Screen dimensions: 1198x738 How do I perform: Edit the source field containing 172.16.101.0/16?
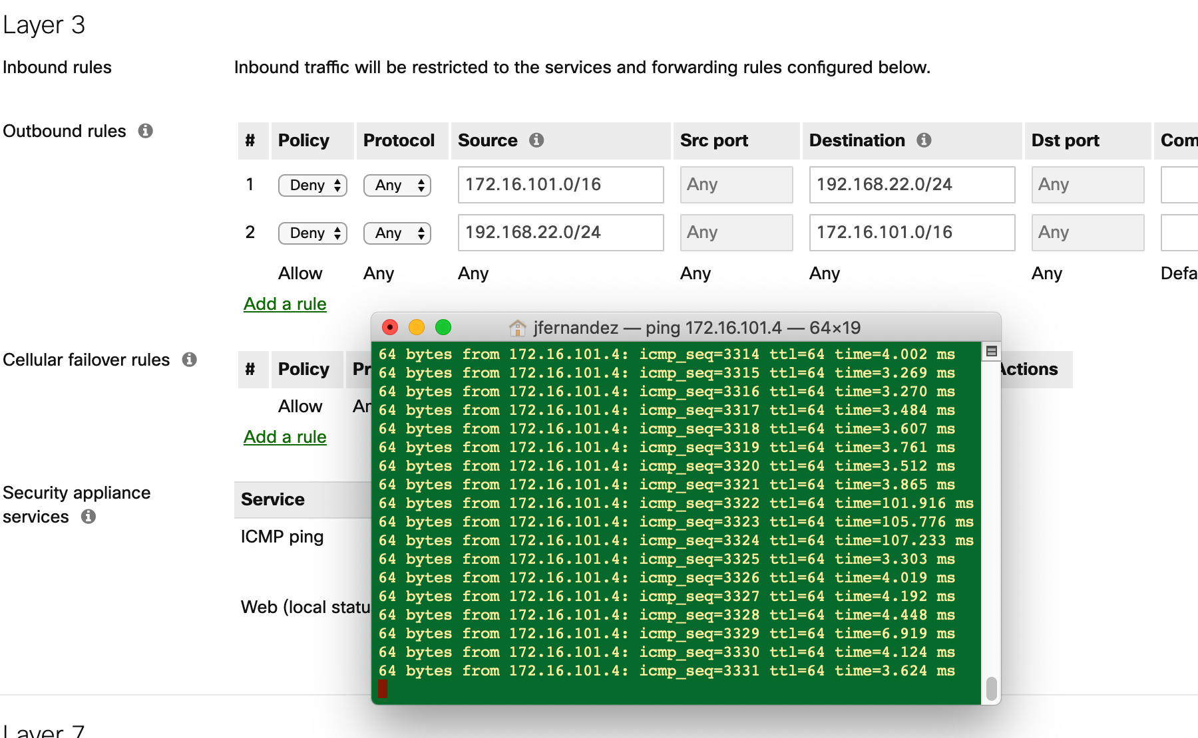tap(560, 185)
